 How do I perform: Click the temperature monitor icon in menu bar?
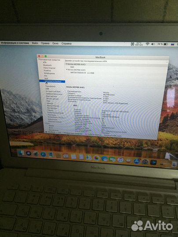click(132, 44)
